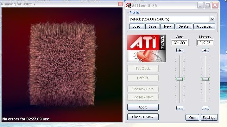The height and width of the screenshot is (127, 227).
Task: Open the Mem settings button
Action: [192, 118]
